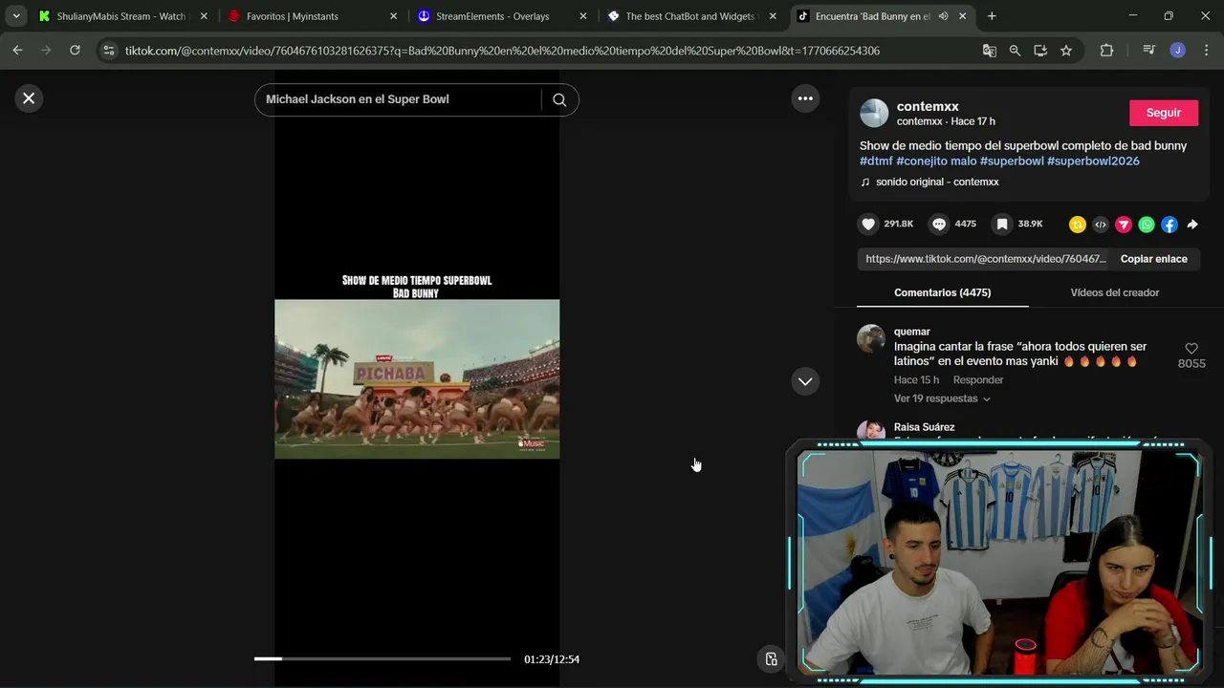Click the video link URL field
Image resolution: width=1224 pixels, height=688 pixels.
[x=985, y=259]
